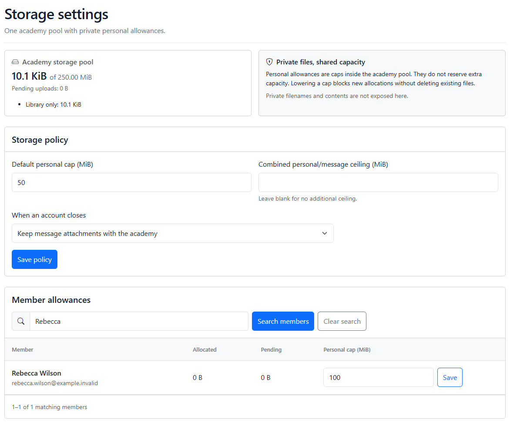Image resolution: width=510 pixels, height=423 pixels.
Task: Save Rebecca Wilson's personal cap
Action: 450,377
